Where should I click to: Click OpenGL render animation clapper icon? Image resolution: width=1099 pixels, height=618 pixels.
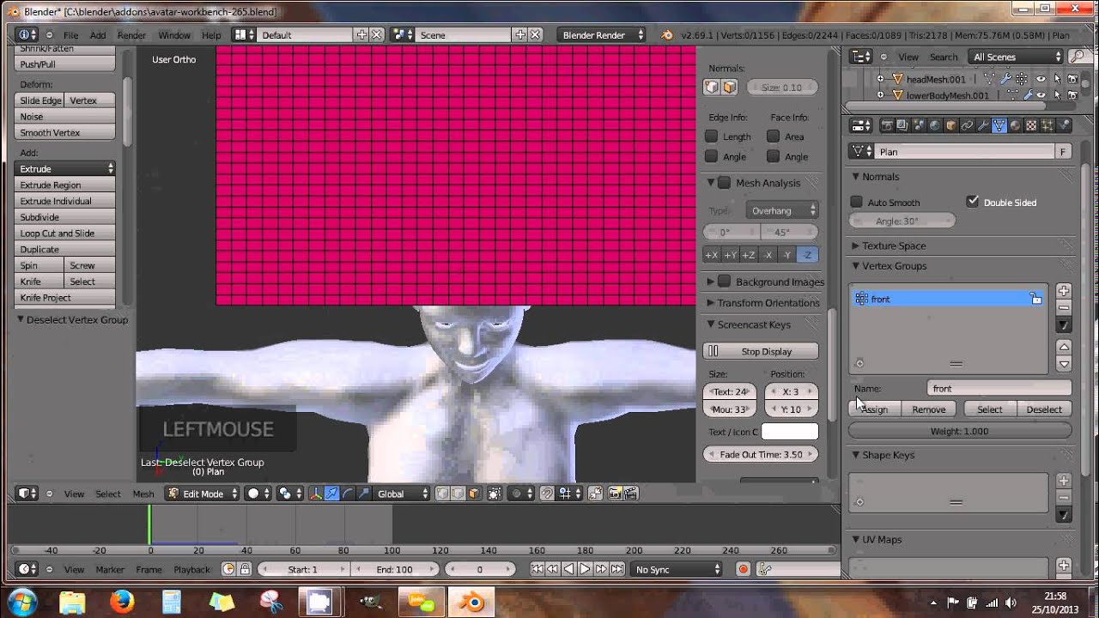click(631, 494)
